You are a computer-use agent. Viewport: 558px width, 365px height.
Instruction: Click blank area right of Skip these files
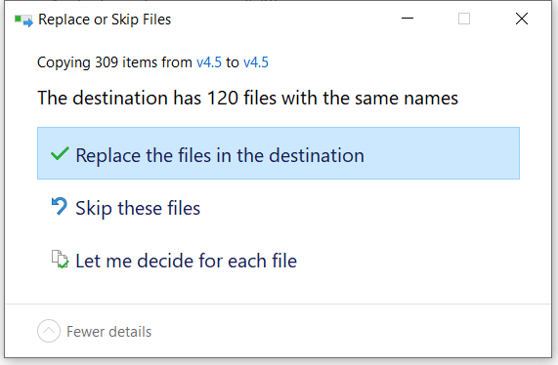(360, 207)
